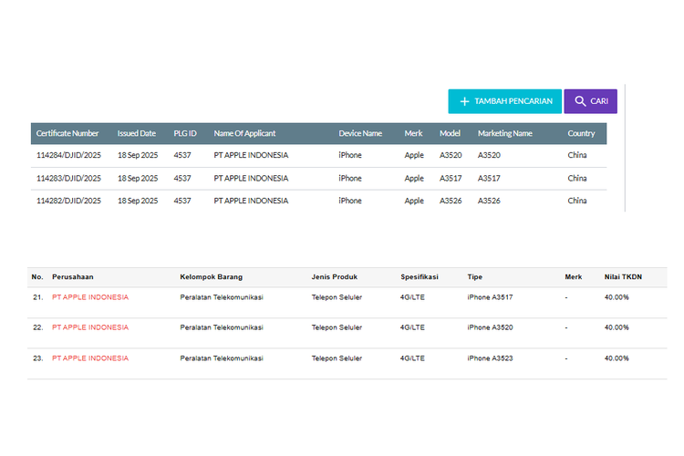The width and height of the screenshot is (684, 456).
Task: Click the TAMBAH PENCARIAN button
Action: click(504, 101)
